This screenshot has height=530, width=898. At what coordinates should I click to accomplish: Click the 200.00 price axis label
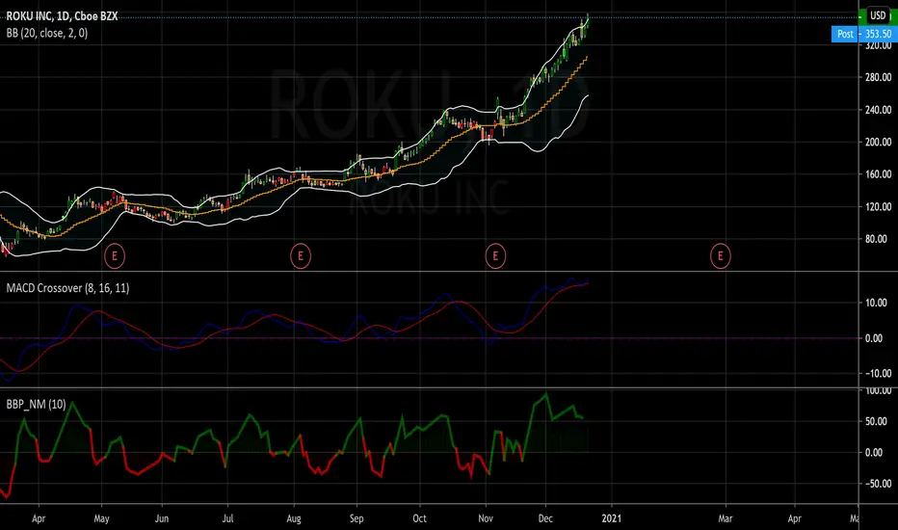pyautogui.click(x=878, y=142)
